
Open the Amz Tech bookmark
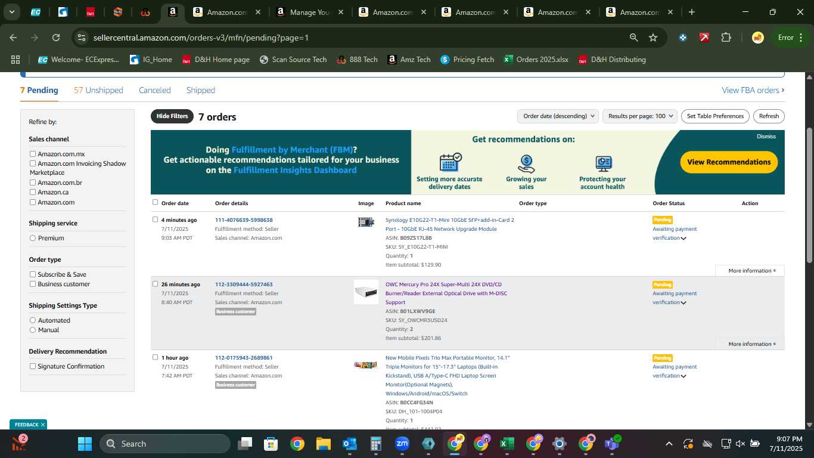point(409,60)
